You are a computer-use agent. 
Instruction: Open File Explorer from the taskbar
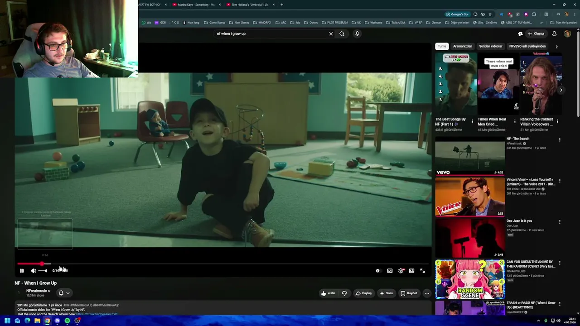pos(37,321)
